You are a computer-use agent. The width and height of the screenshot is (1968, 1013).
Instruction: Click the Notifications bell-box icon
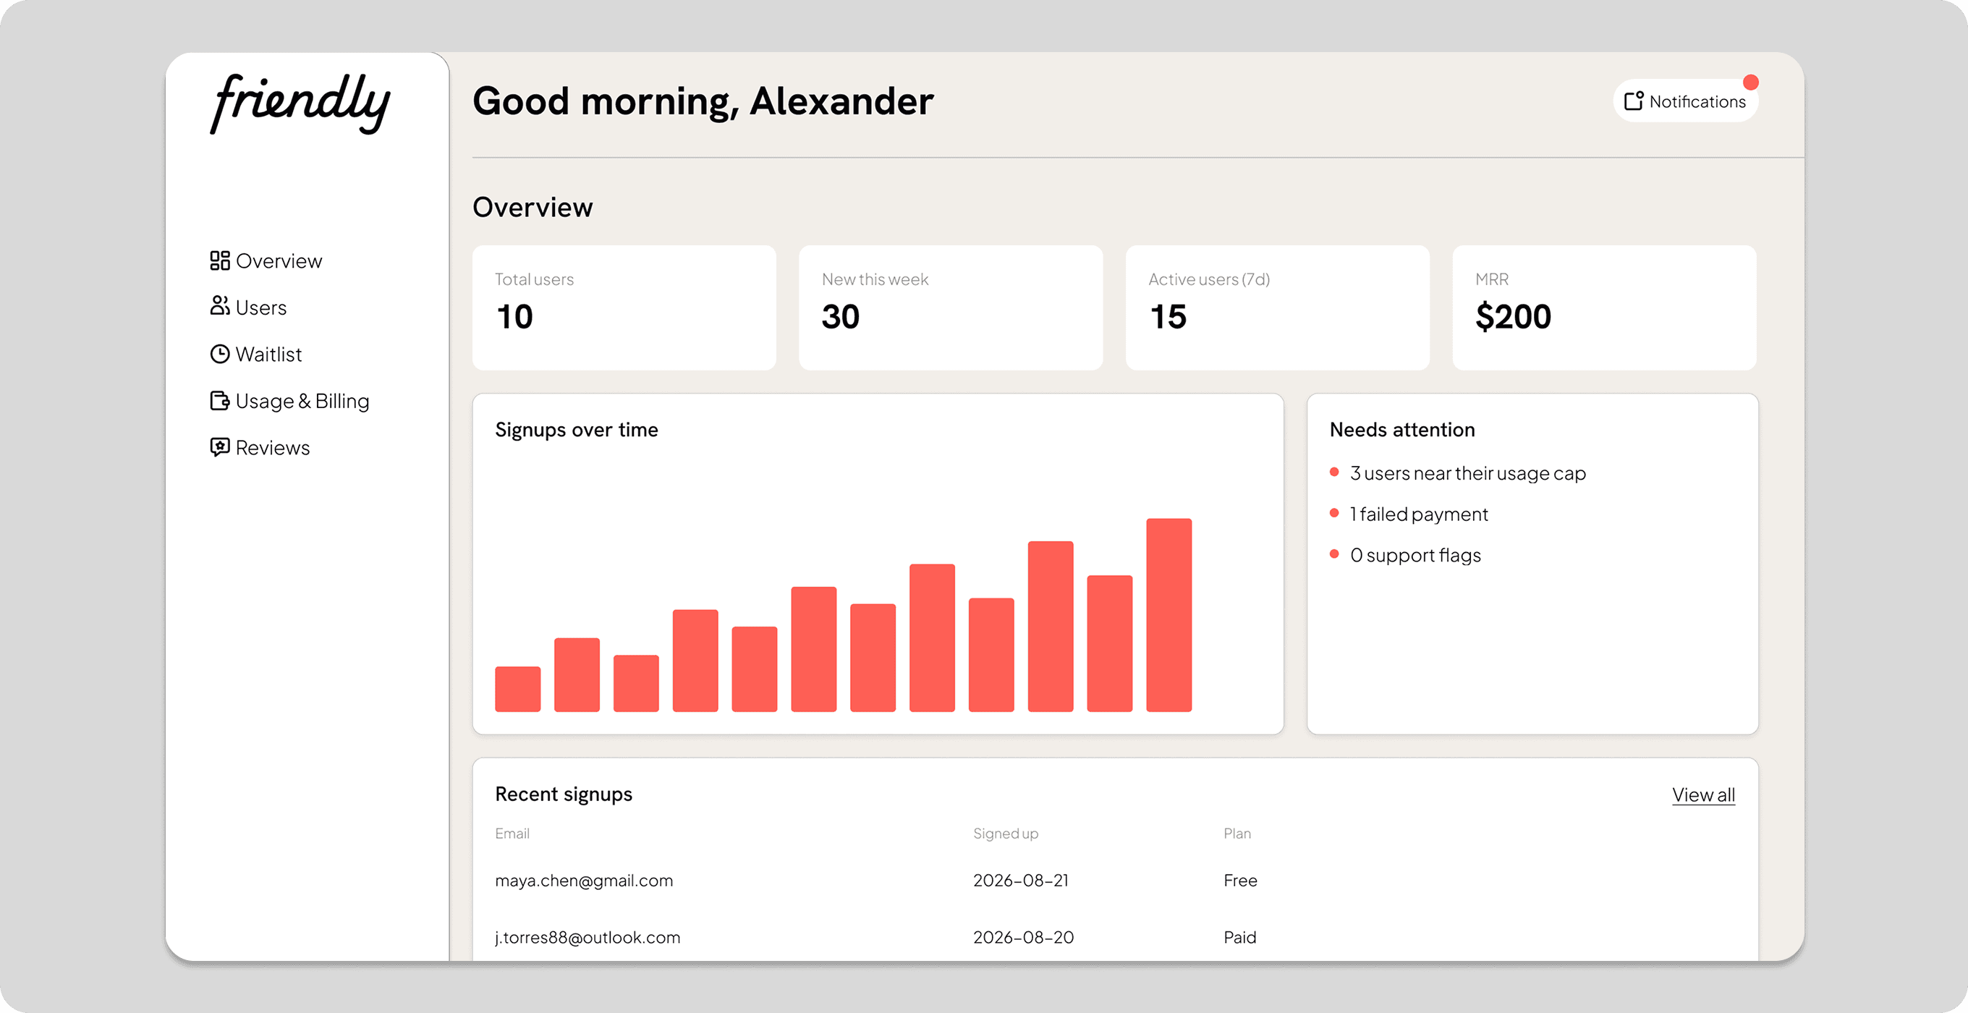point(1634,101)
